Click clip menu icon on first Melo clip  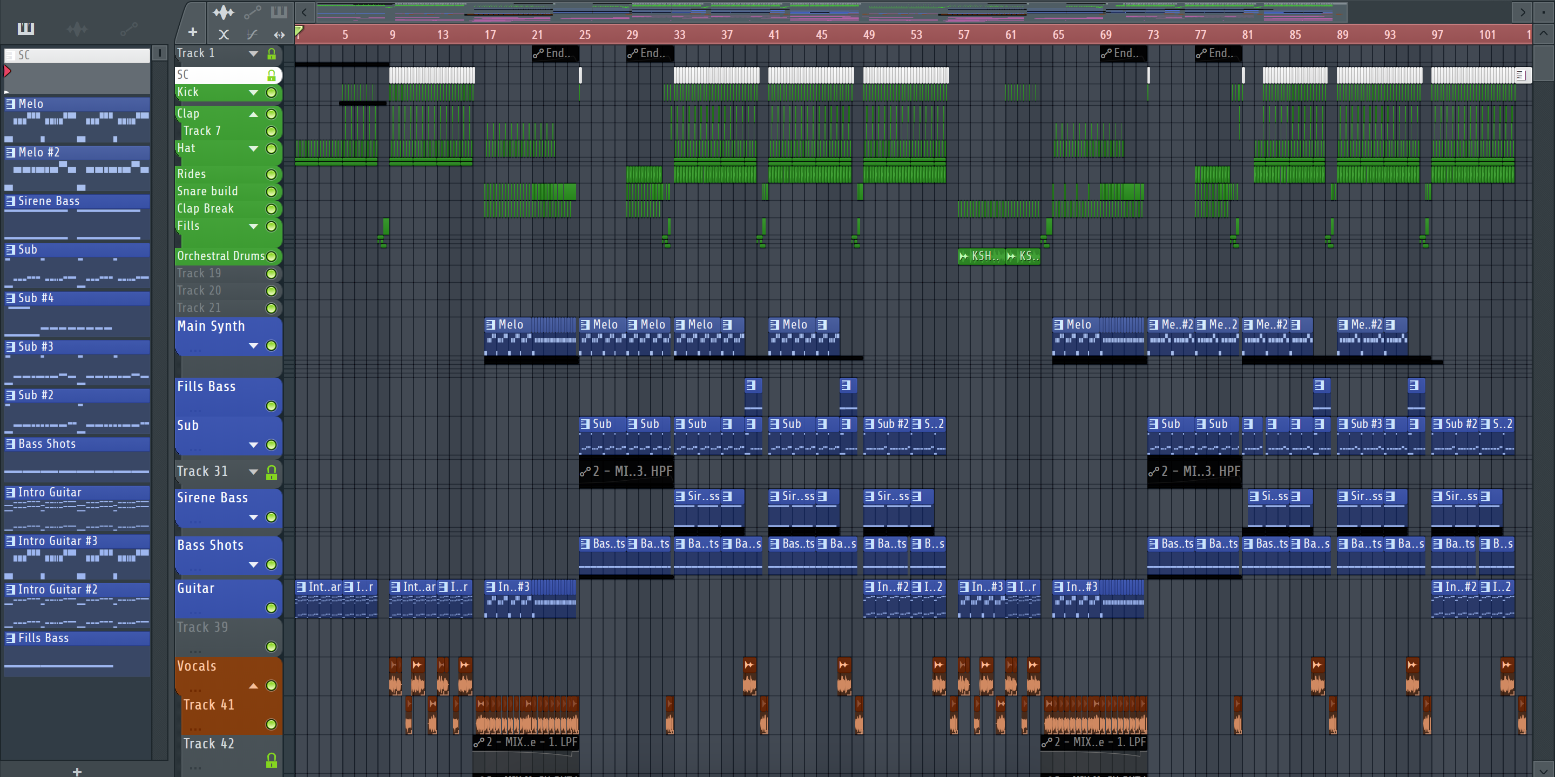click(x=491, y=324)
